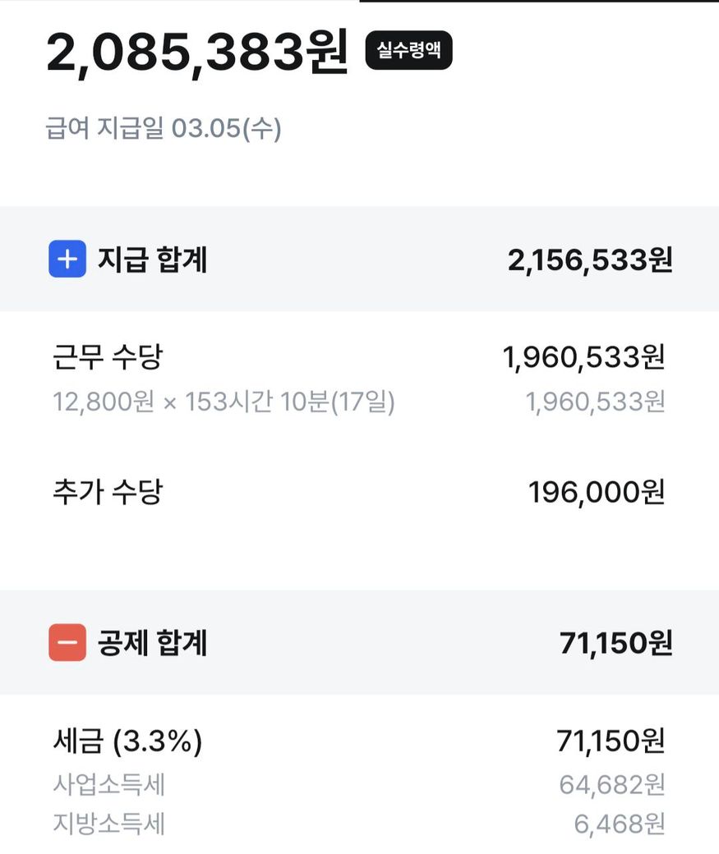Click the bold 71,150원 deduction total

click(615, 643)
